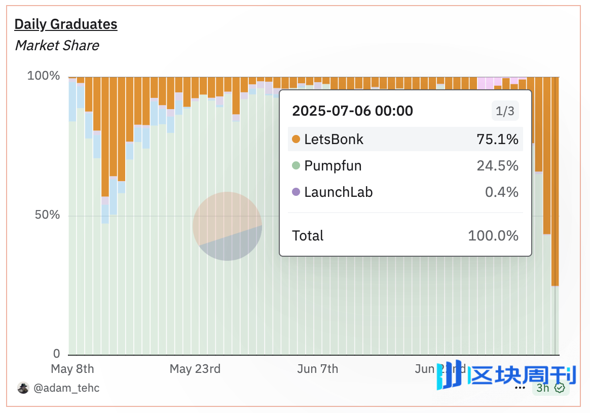Click the verified checkmark refresh badge
This screenshot has width=590, height=413.
560,388
